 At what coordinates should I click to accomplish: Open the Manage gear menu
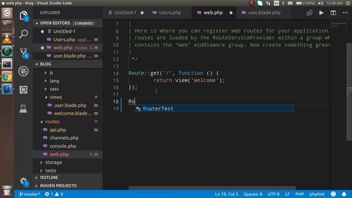[x=23, y=182]
